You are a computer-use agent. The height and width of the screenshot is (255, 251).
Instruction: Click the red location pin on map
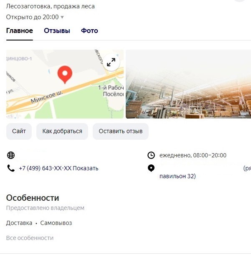point(65,74)
